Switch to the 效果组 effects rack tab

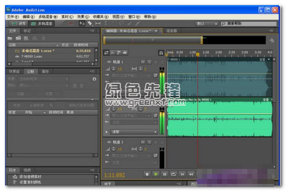tap(14, 72)
